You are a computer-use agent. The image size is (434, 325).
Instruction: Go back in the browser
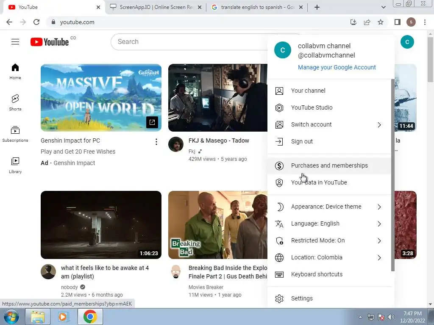9,22
